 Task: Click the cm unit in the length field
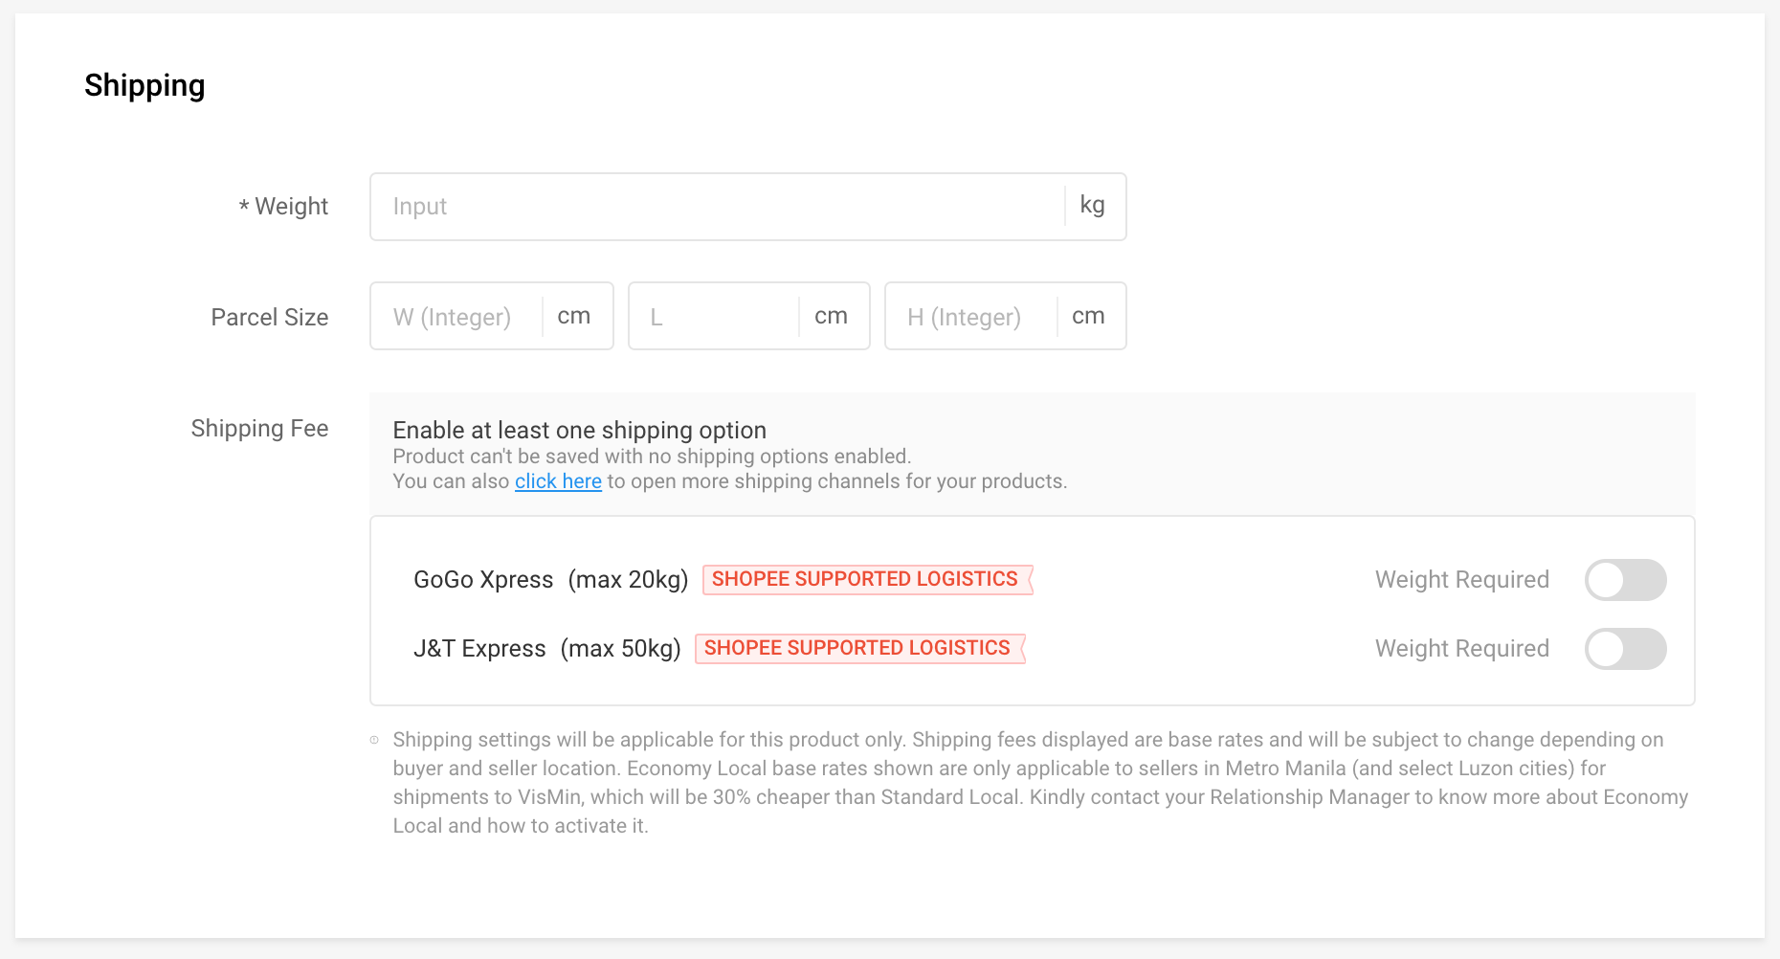[x=831, y=316]
